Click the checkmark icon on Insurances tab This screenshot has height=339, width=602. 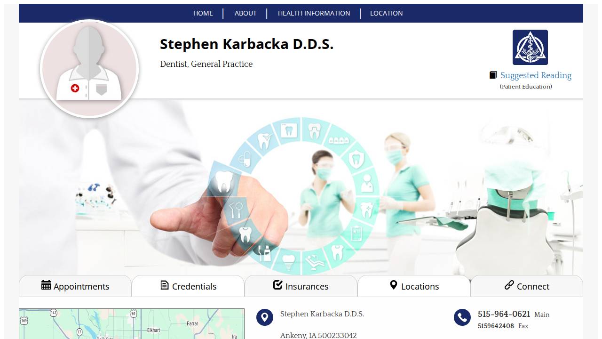tap(277, 284)
